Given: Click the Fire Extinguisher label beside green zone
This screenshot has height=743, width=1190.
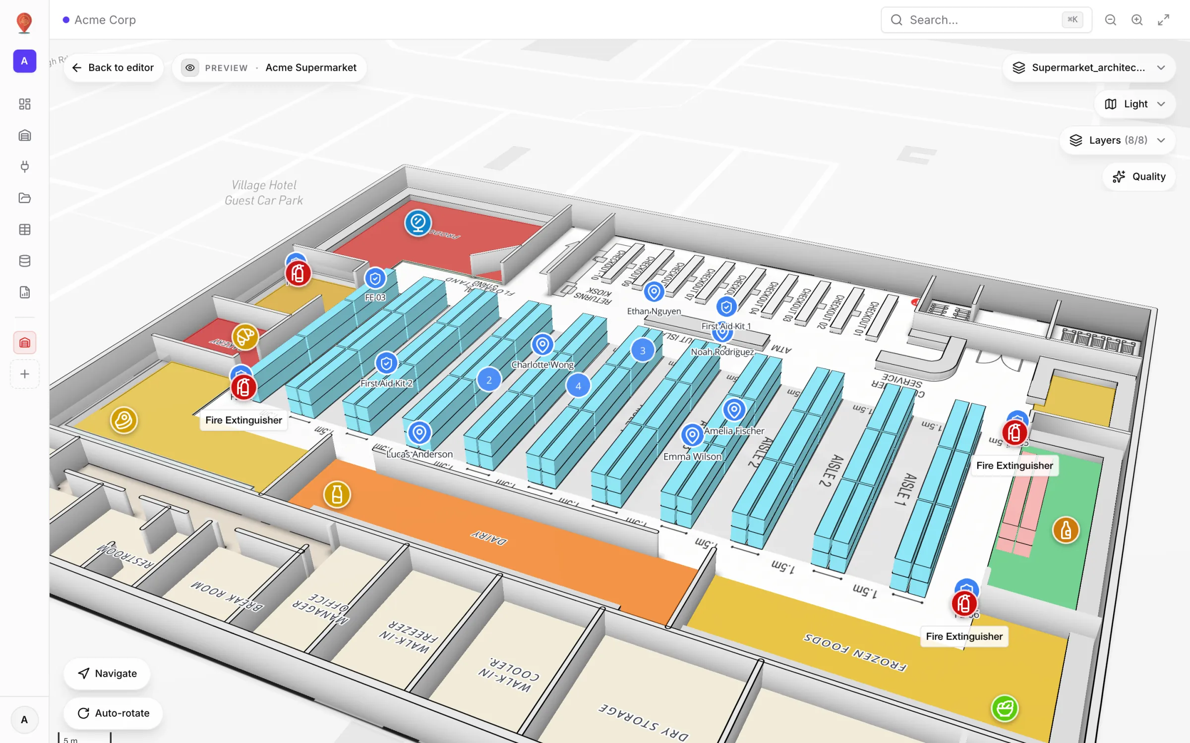Looking at the screenshot, I should point(1014,466).
